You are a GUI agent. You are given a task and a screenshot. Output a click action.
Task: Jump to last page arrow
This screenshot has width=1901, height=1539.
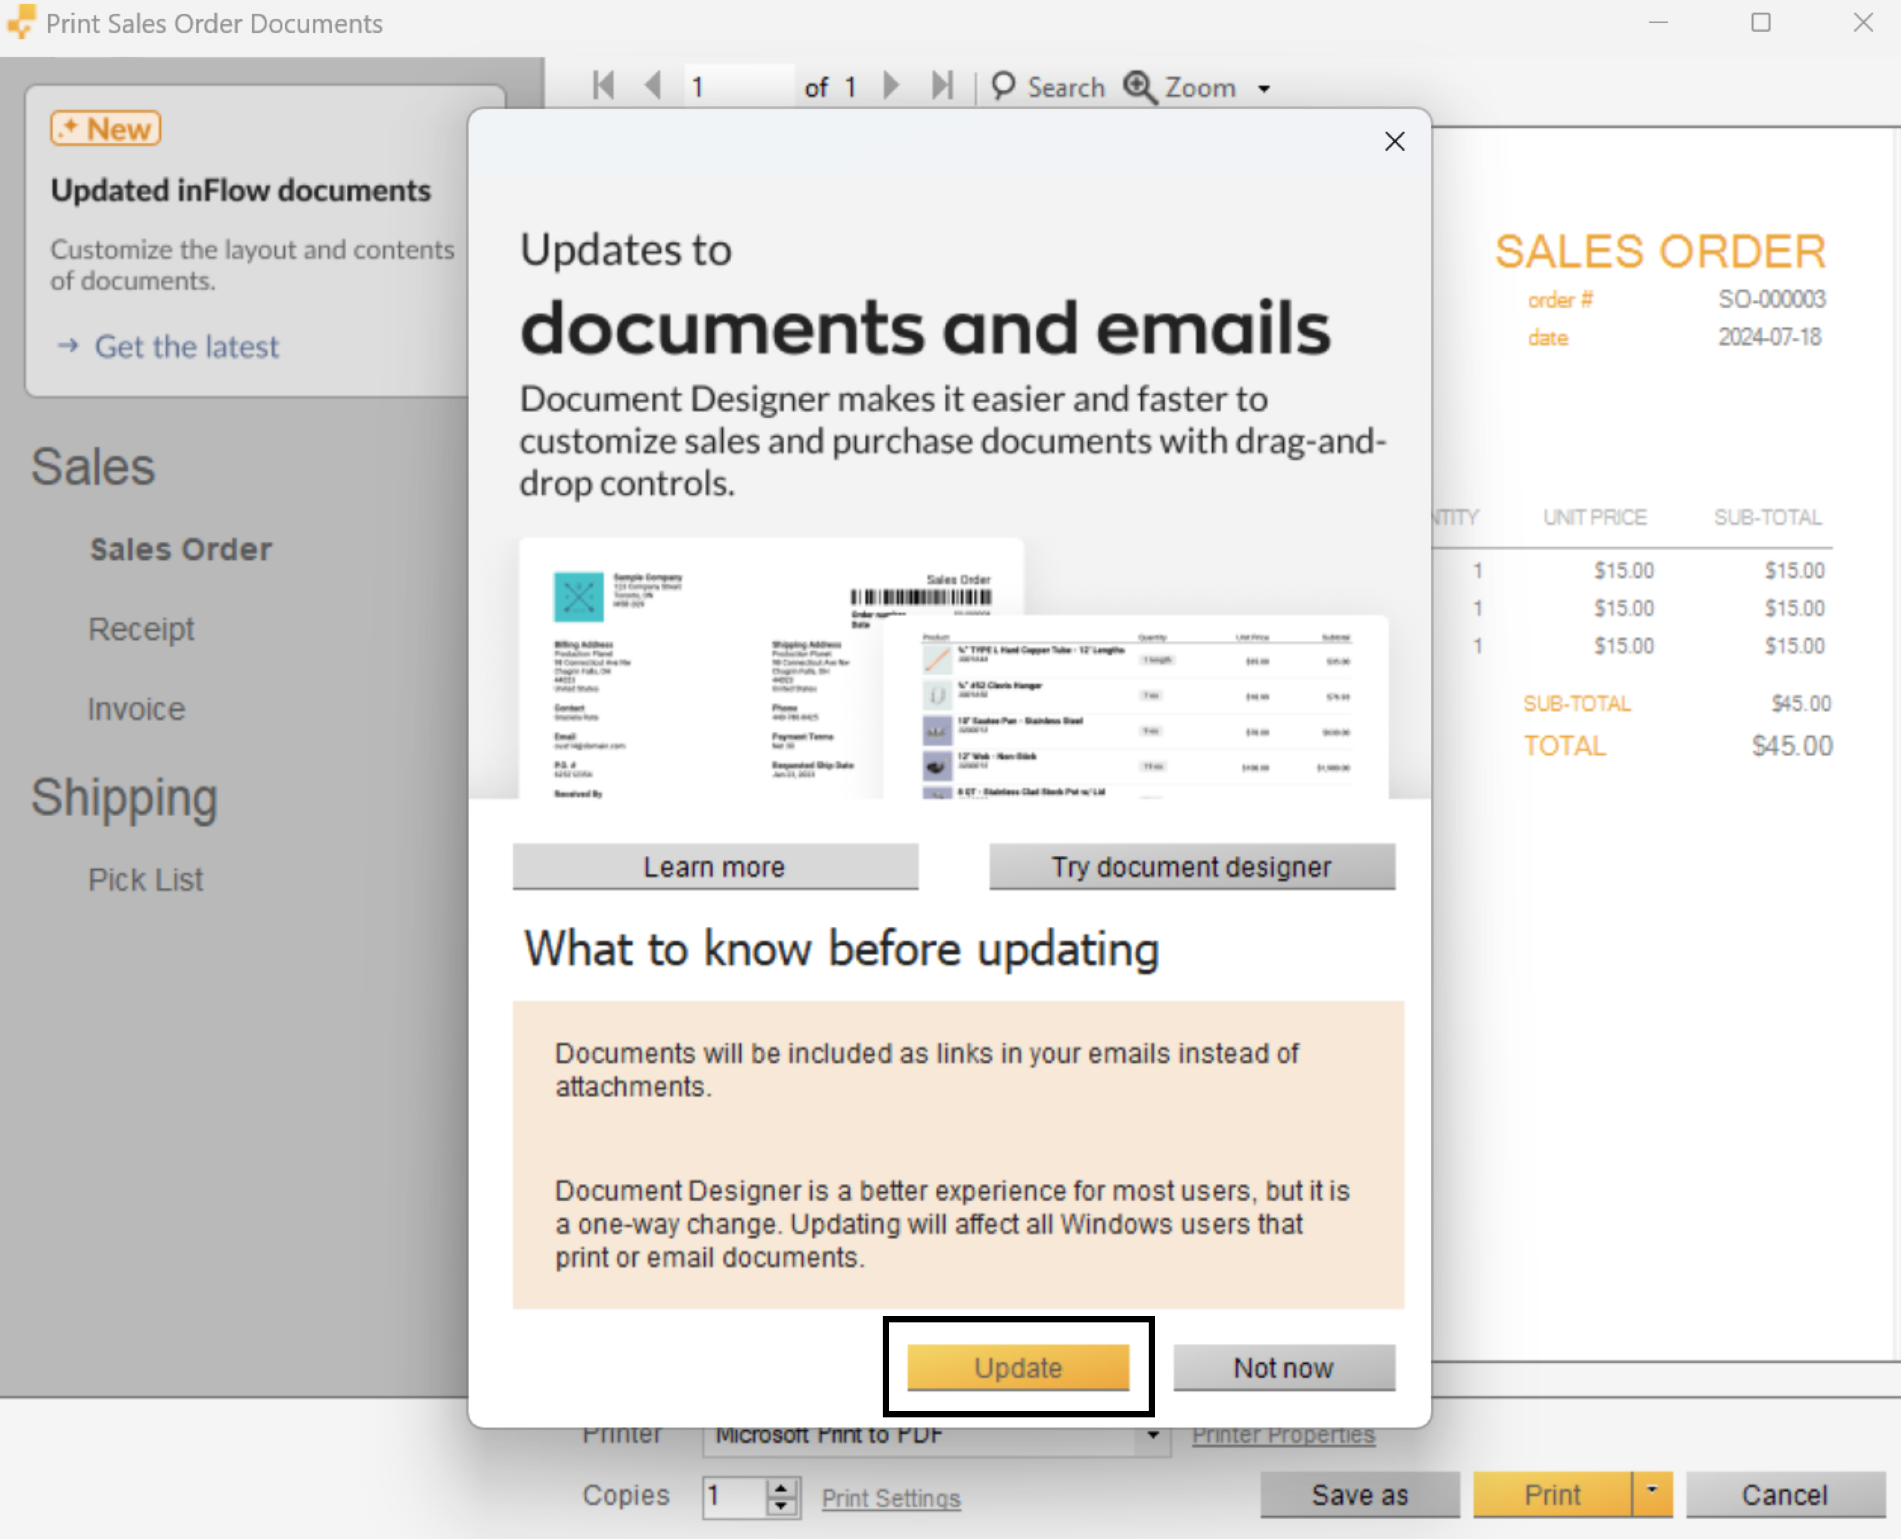coord(942,86)
